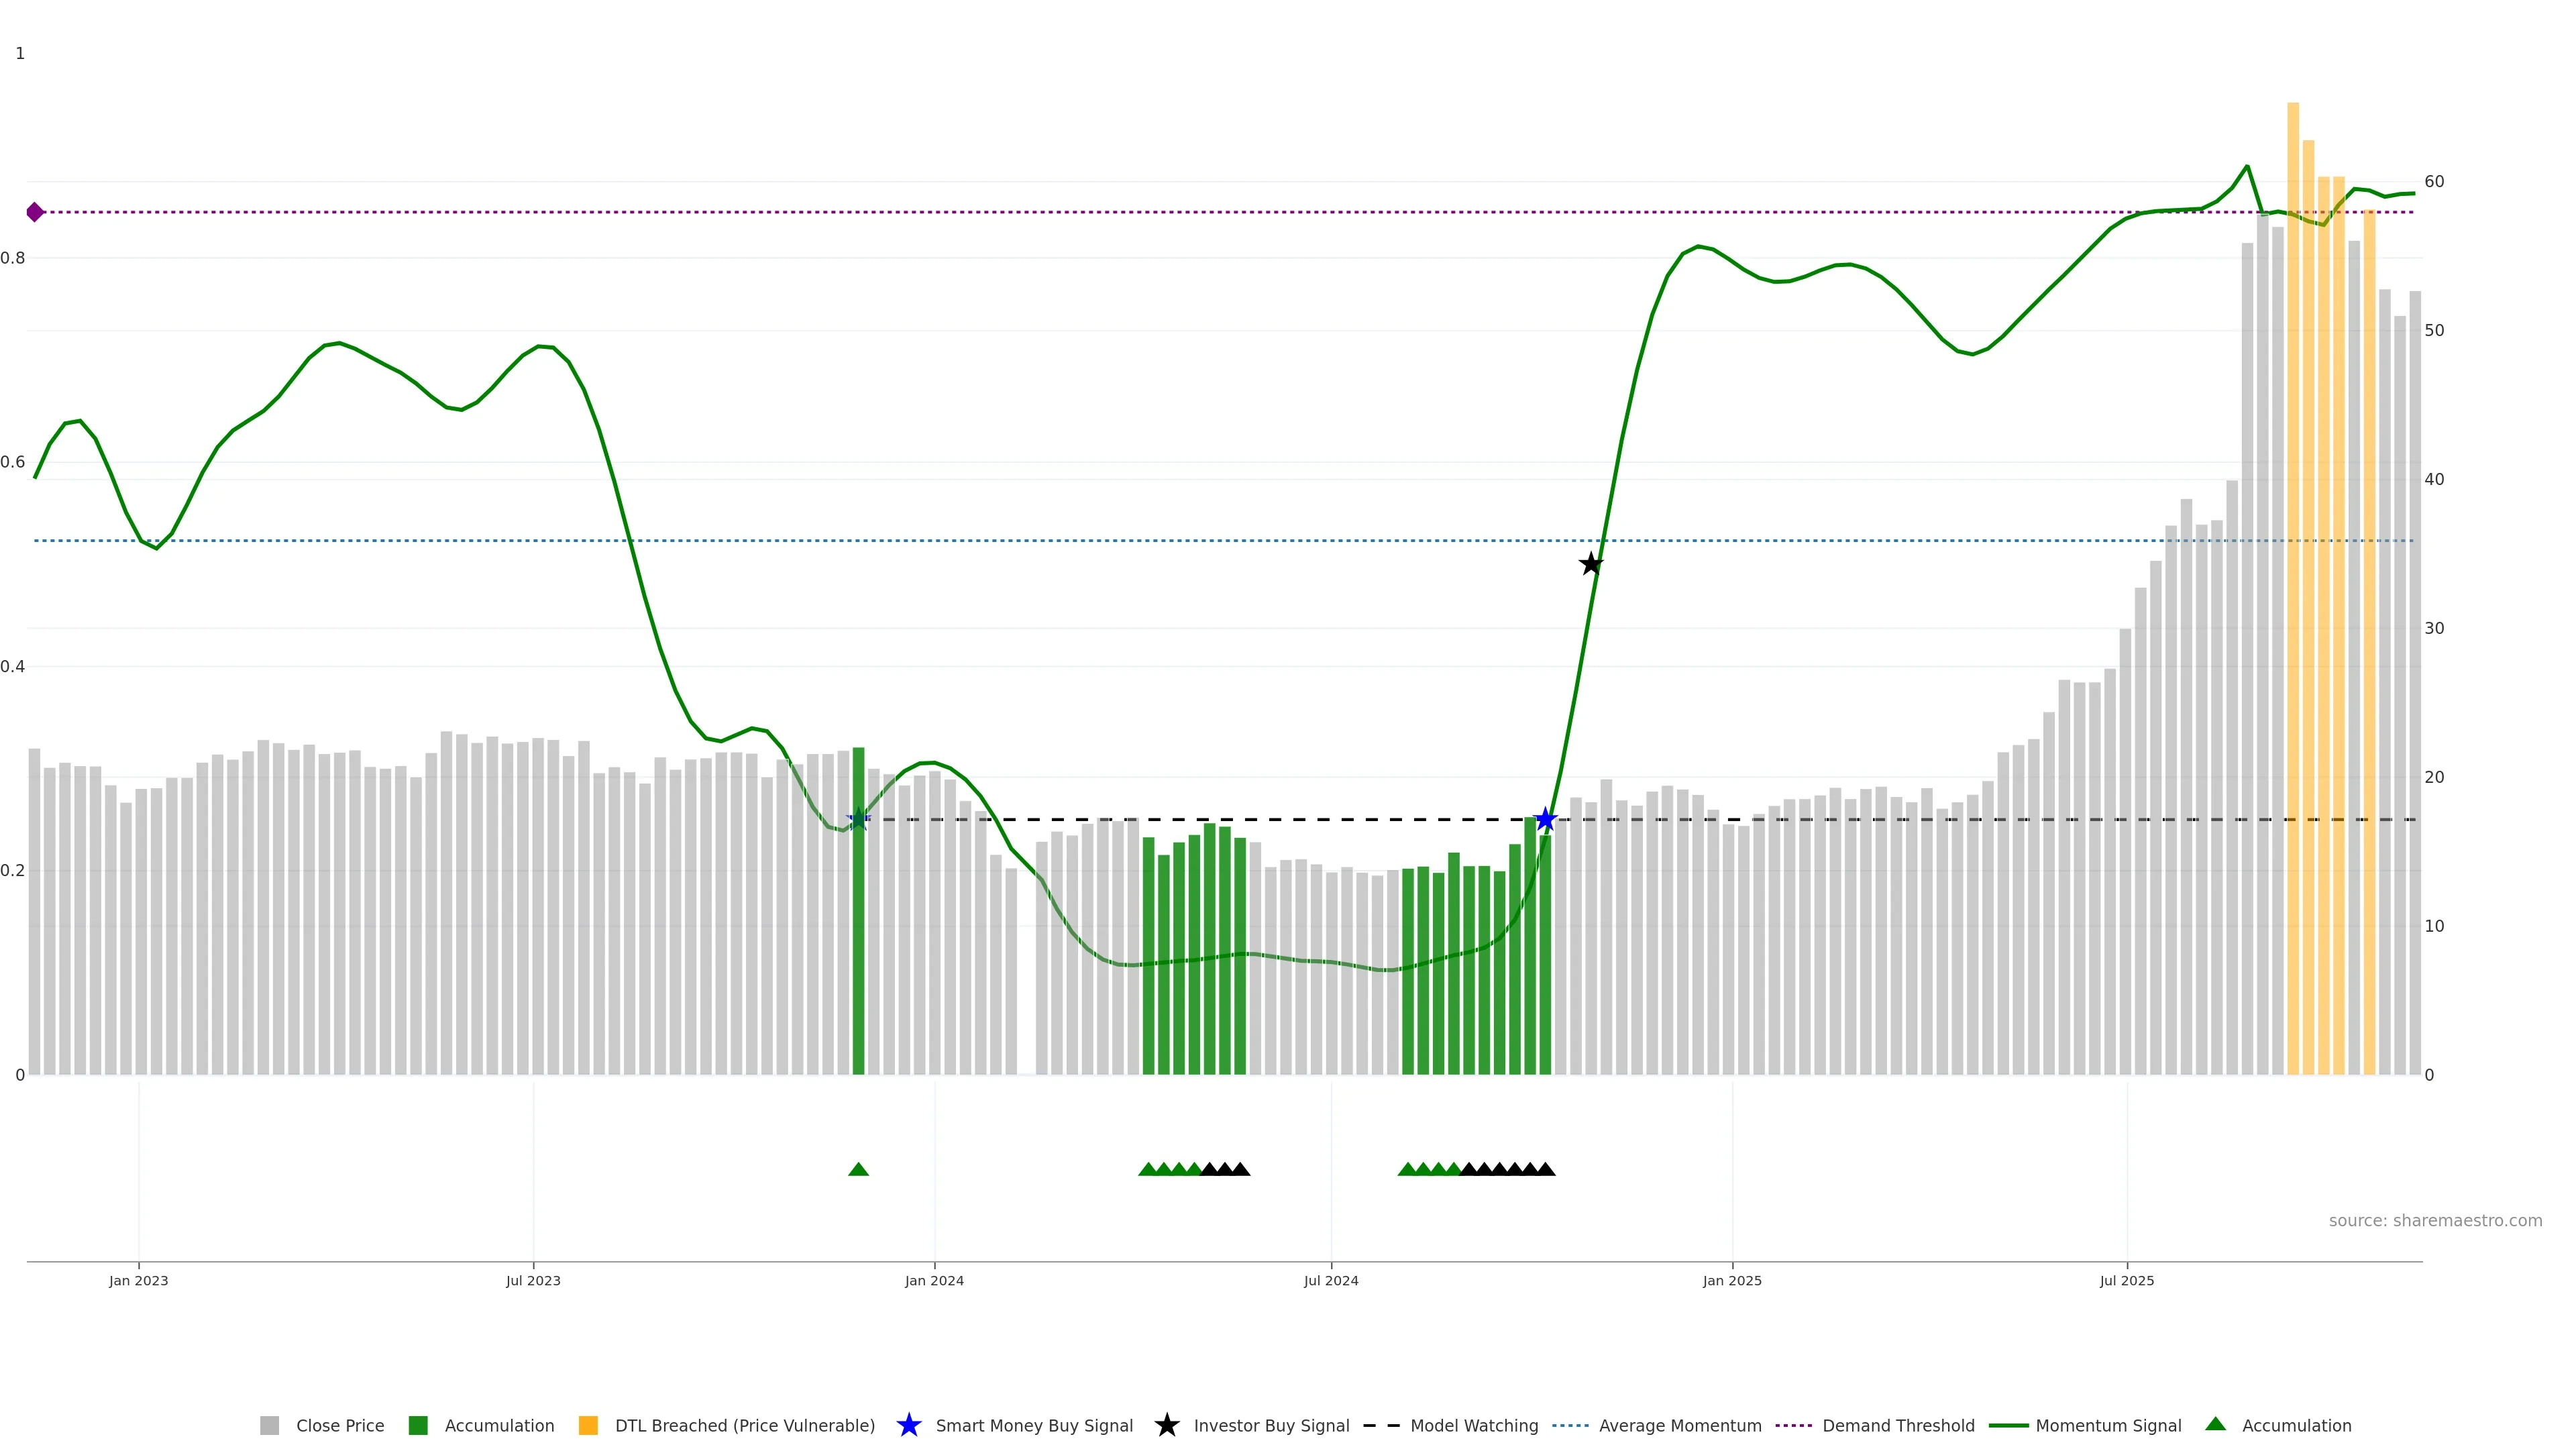Click the Smart Money Buy Signal legend label
This screenshot has height=1449, width=2576.
point(1034,1425)
